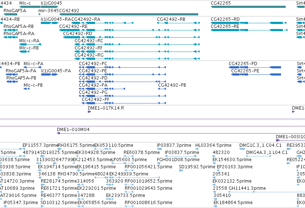Select CG42492-RG transcript label
The image size is (305, 208).
(89, 55)
